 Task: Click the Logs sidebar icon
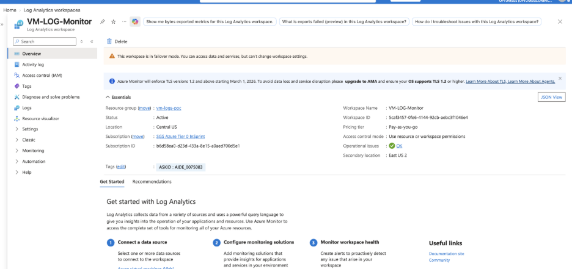16,108
